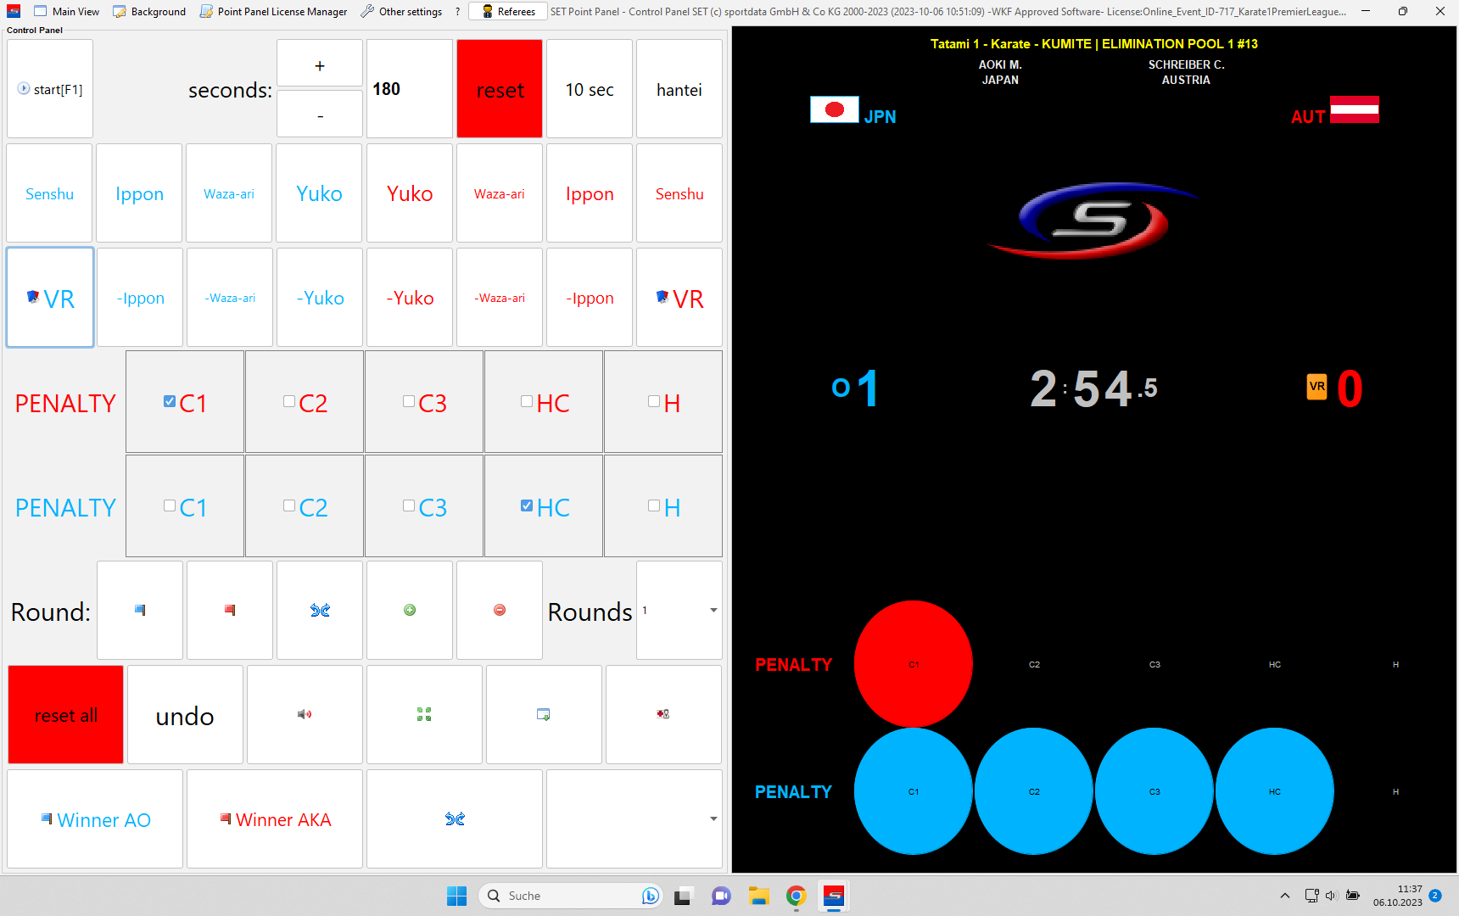Viewport: 1459px width, 916px height.
Task: Click the medical doctor icon button
Action: pos(663,714)
